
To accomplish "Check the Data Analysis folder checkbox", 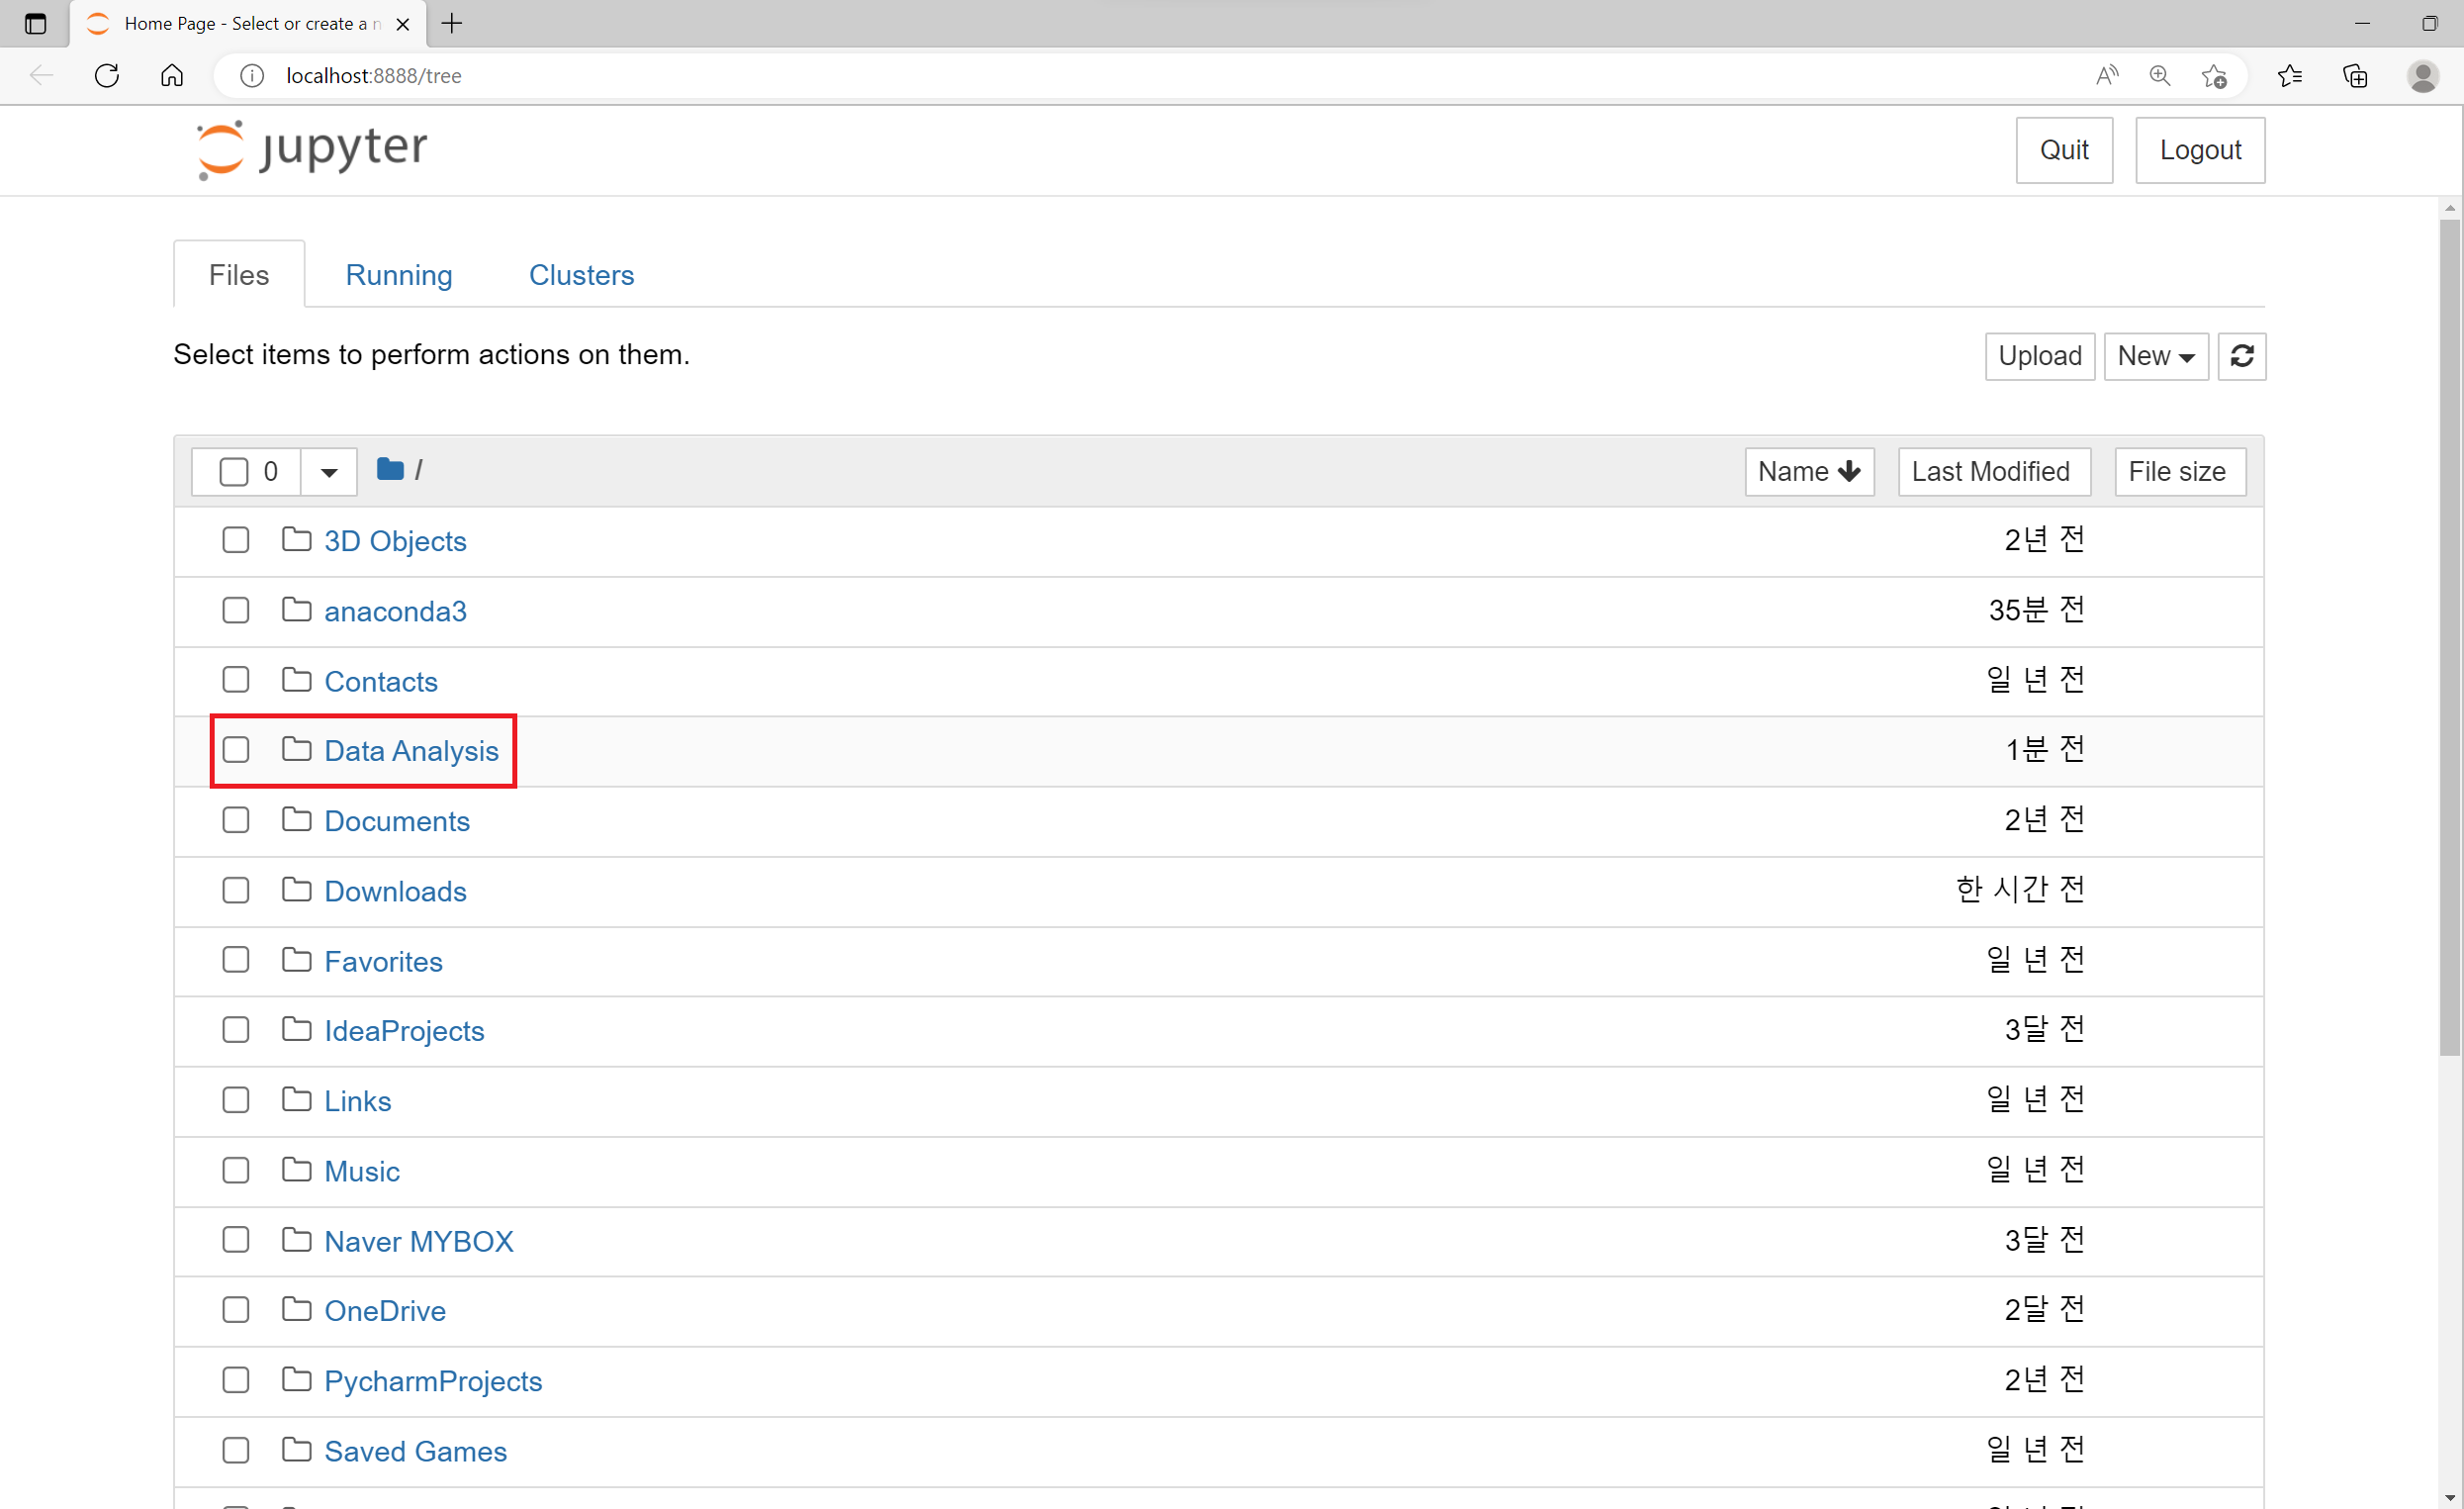I will [x=236, y=749].
